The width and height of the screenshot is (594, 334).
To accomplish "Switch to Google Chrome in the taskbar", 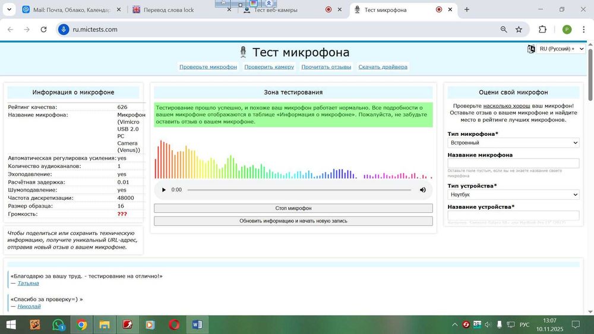I will pyautogui.click(x=81, y=325).
